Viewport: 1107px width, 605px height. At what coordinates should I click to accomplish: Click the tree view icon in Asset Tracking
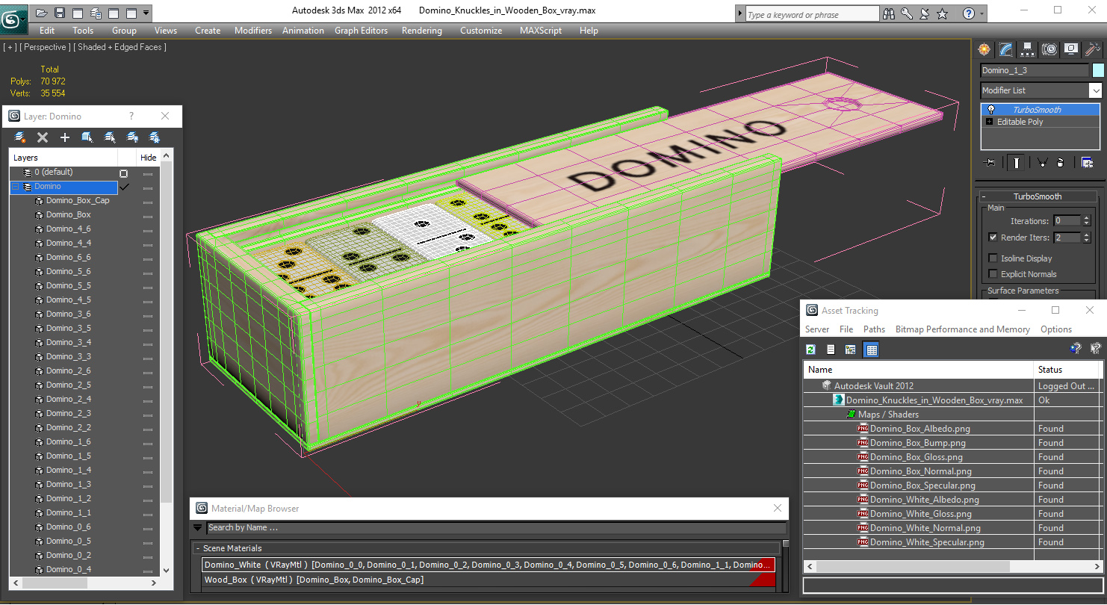pyautogui.click(x=850, y=350)
